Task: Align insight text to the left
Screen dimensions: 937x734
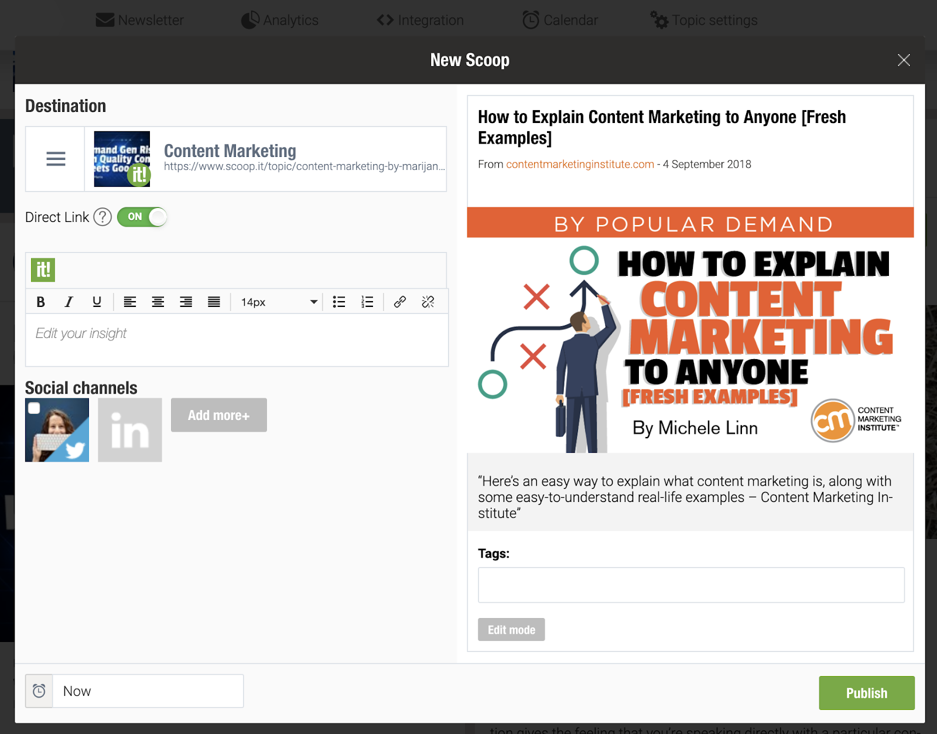Action: click(130, 302)
